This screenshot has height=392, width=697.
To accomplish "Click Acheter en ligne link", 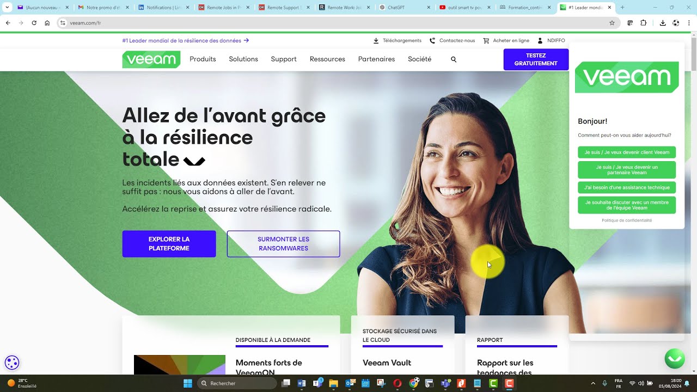I will [x=511, y=41].
